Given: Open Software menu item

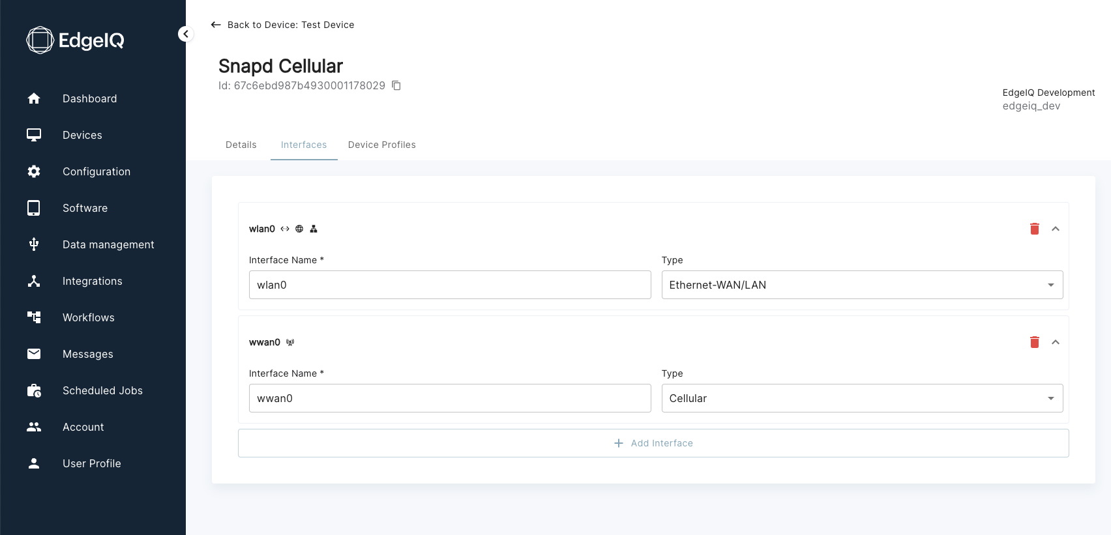Looking at the screenshot, I should click(x=85, y=208).
